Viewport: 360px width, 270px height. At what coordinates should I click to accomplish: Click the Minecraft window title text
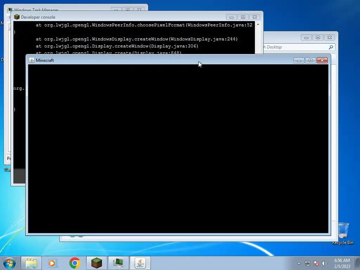(45, 60)
